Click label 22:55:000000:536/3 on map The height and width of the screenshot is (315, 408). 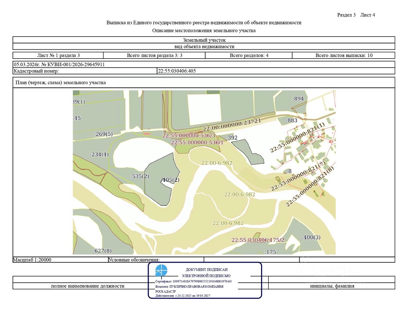[x=189, y=136]
